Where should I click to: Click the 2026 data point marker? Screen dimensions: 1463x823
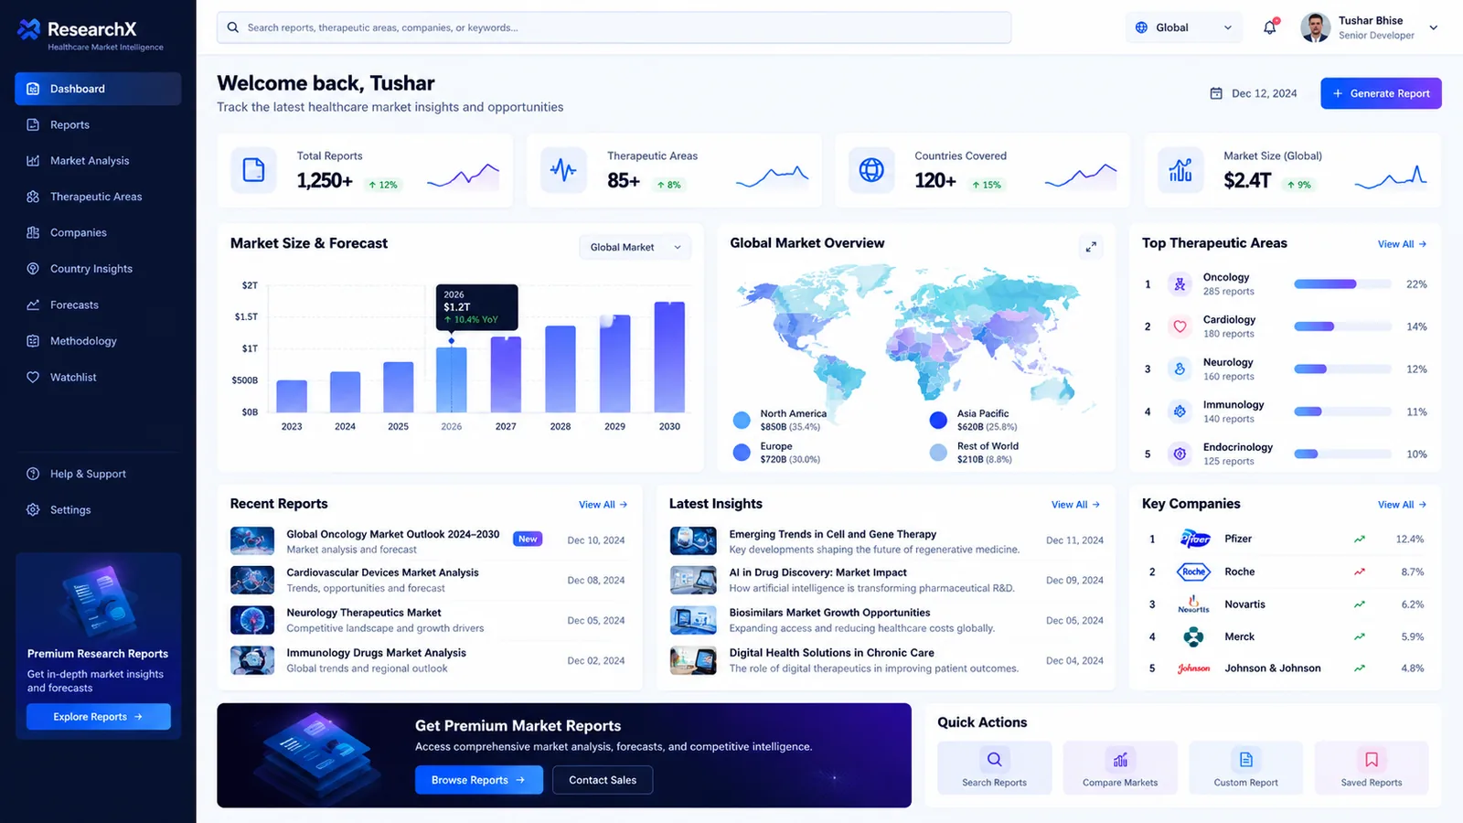point(452,341)
